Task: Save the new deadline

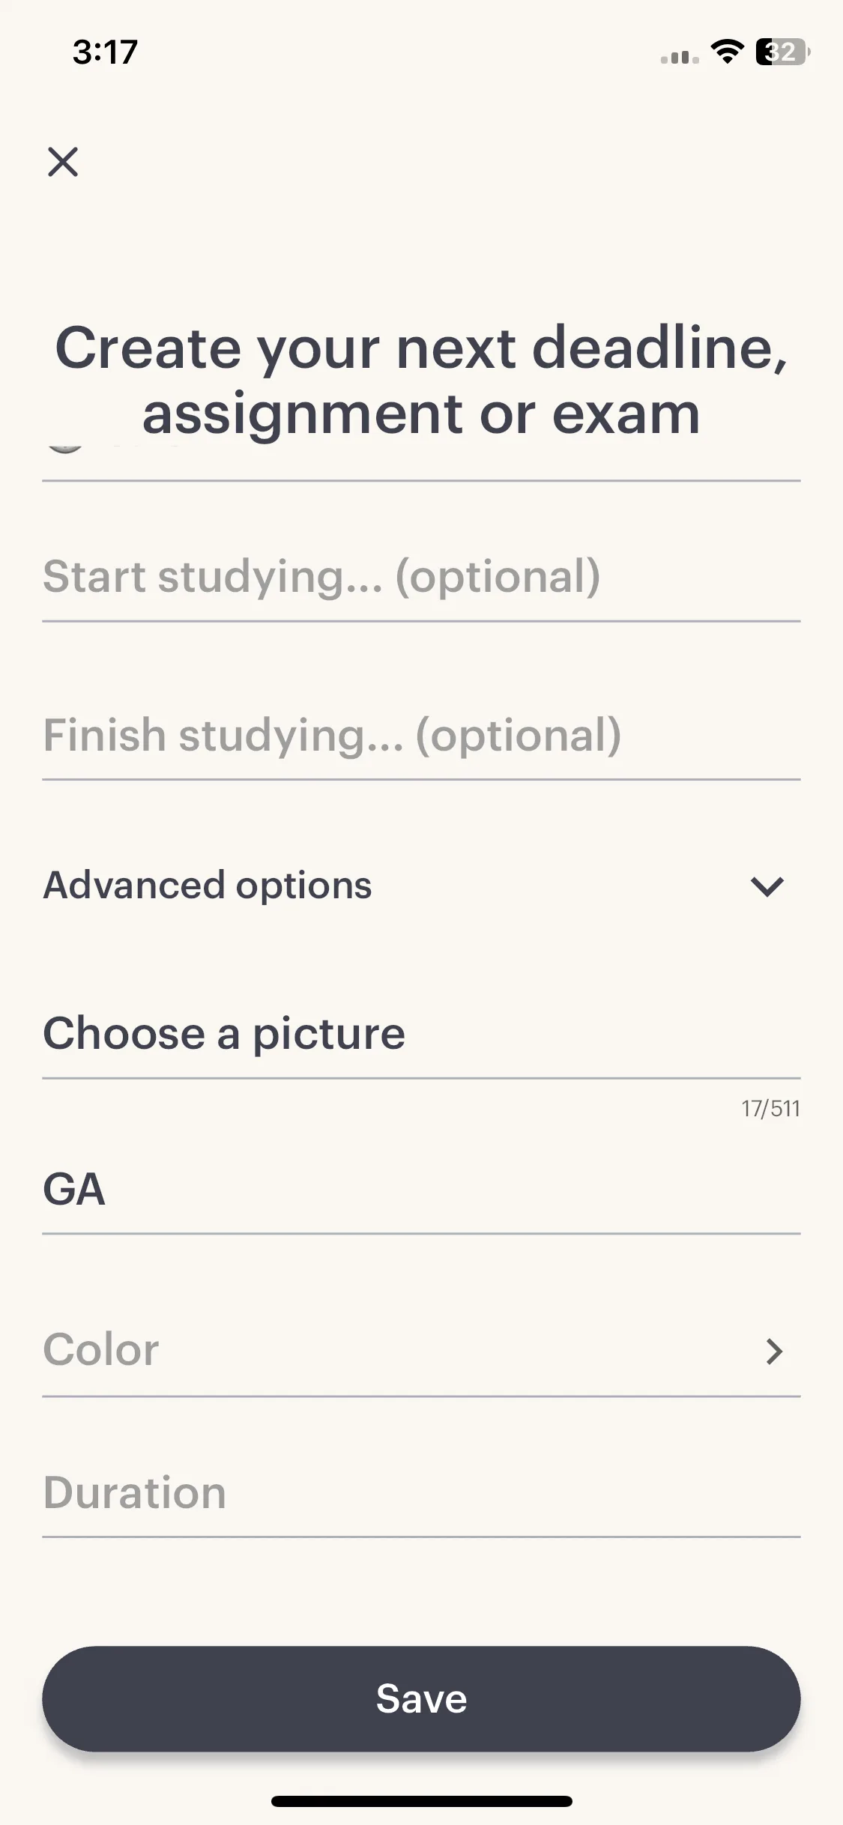Action: (421, 1698)
